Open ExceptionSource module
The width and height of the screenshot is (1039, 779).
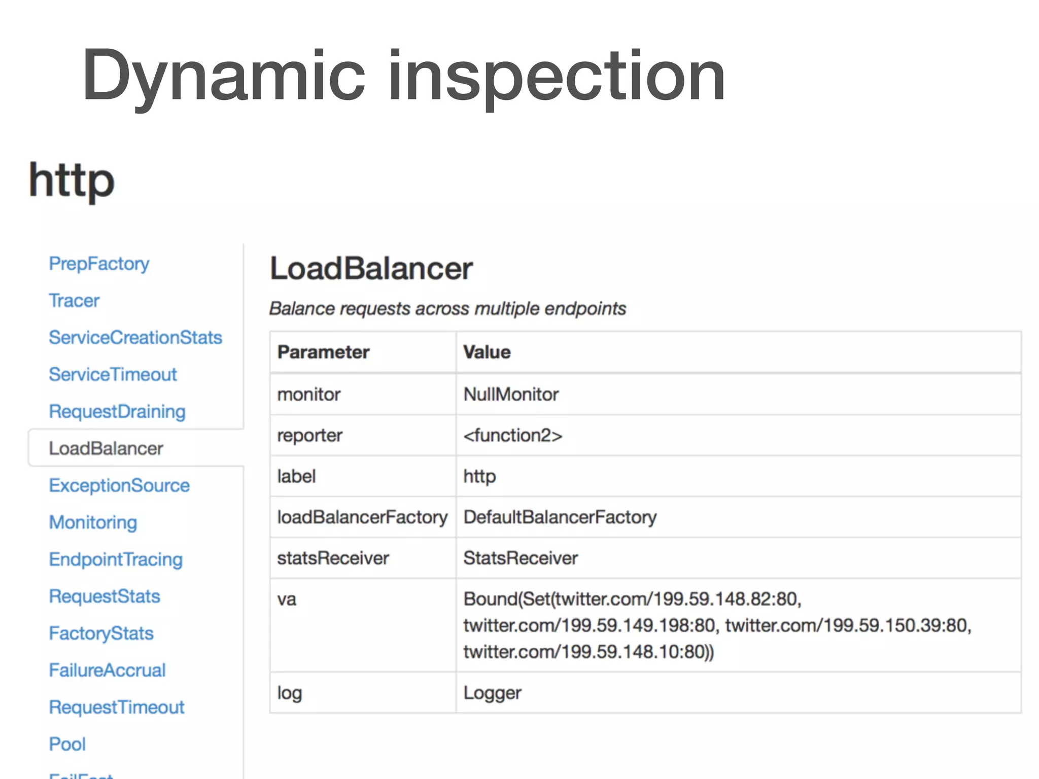119,486
